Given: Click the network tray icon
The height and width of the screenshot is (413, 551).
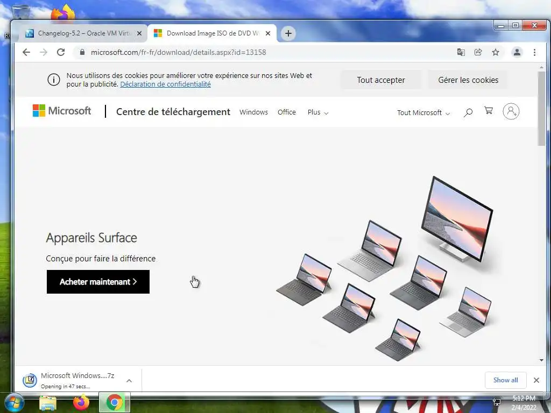Looking at the screenshot, I should tap(497, 402).
